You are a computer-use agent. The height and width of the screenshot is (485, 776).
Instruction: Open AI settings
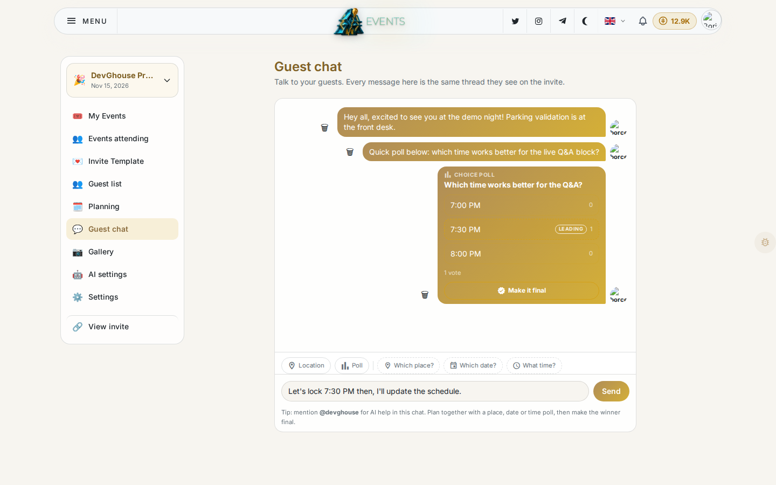[x=122, y=274]
